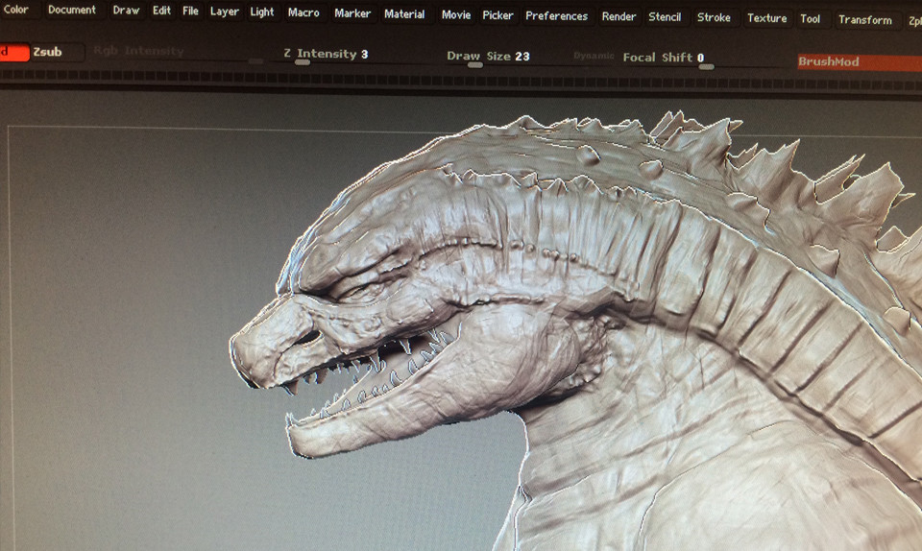Open the Light menu
The image size is (922, 551).
[x=262, y=12]
